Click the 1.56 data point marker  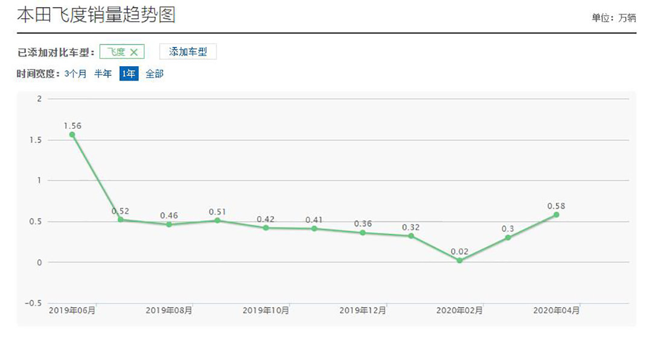pos(72,135)
